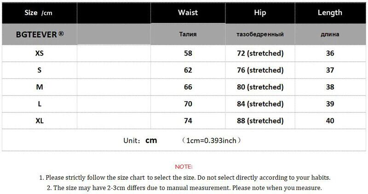Click the 1cm=0.393inch conversion text
Screen dimensions: 368x194
(211, 140)
